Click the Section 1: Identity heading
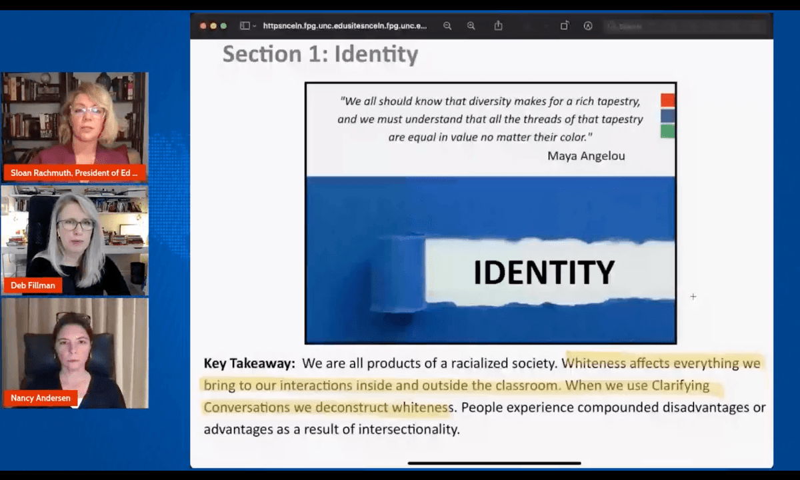Image resolution: width=800 pixels, height=480 pixels. [x=320, y=54]
